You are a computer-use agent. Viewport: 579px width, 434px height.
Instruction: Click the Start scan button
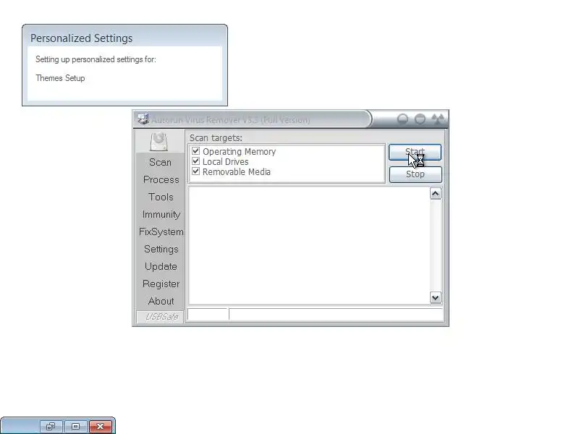coord(415,152)
